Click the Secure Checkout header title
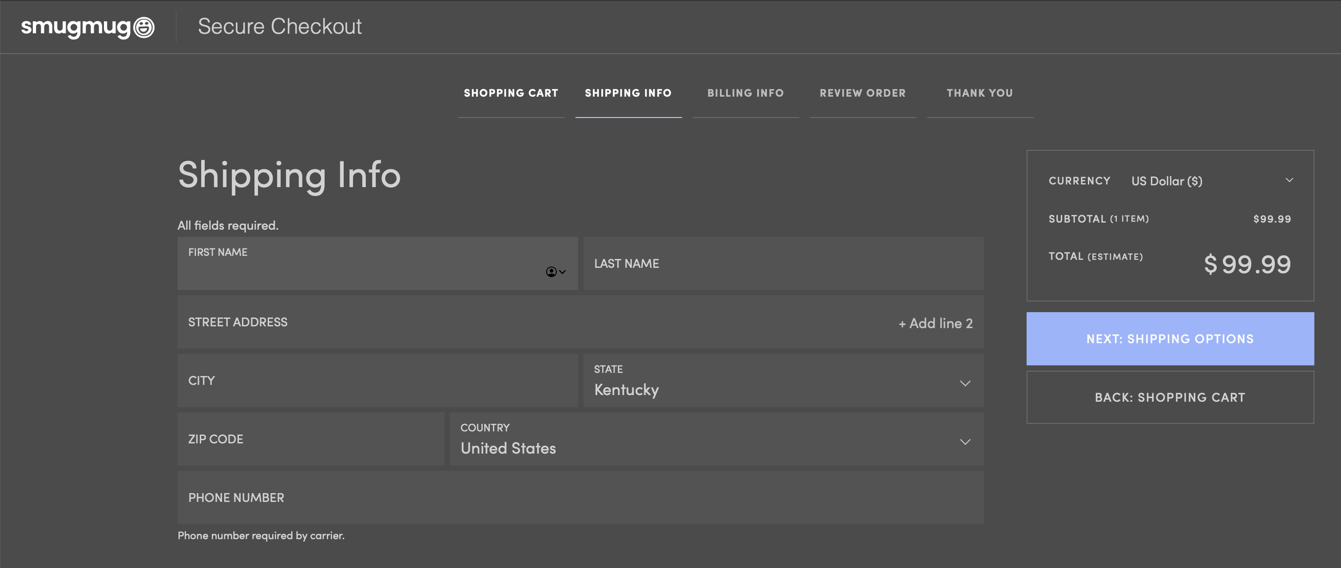Screen dimensions: 1341x568 (280, 27)
